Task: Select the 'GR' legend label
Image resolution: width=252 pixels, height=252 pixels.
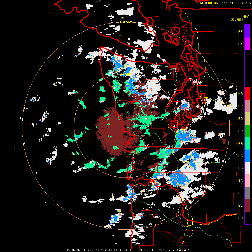Action: [x=240, y=106]
